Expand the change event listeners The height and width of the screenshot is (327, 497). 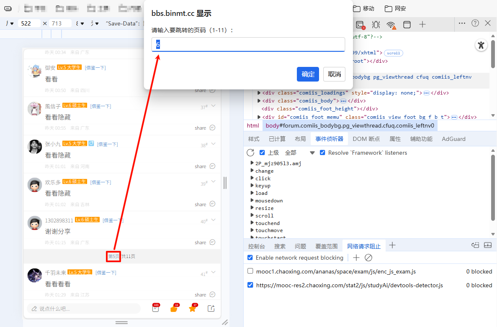tap(252, 171)
